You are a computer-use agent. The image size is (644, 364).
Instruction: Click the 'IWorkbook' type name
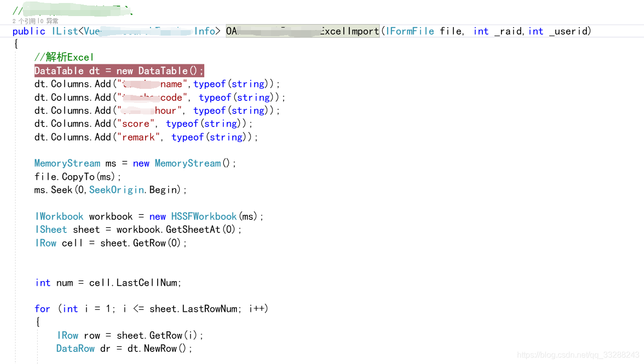(x=59, y=216)
